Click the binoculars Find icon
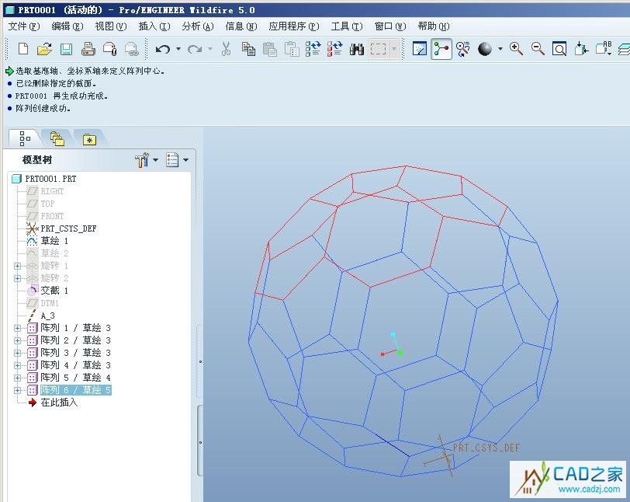The image size is (630, 502). [x=357, y=49]
